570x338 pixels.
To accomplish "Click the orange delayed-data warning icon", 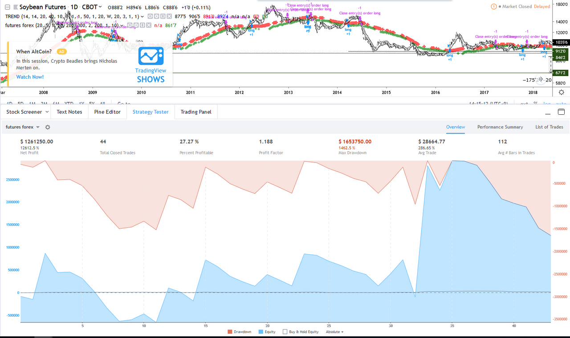I will point(493,7).
